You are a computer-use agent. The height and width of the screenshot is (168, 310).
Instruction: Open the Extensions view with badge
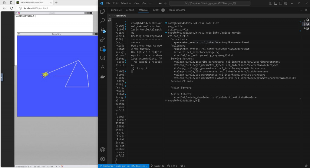103,49
